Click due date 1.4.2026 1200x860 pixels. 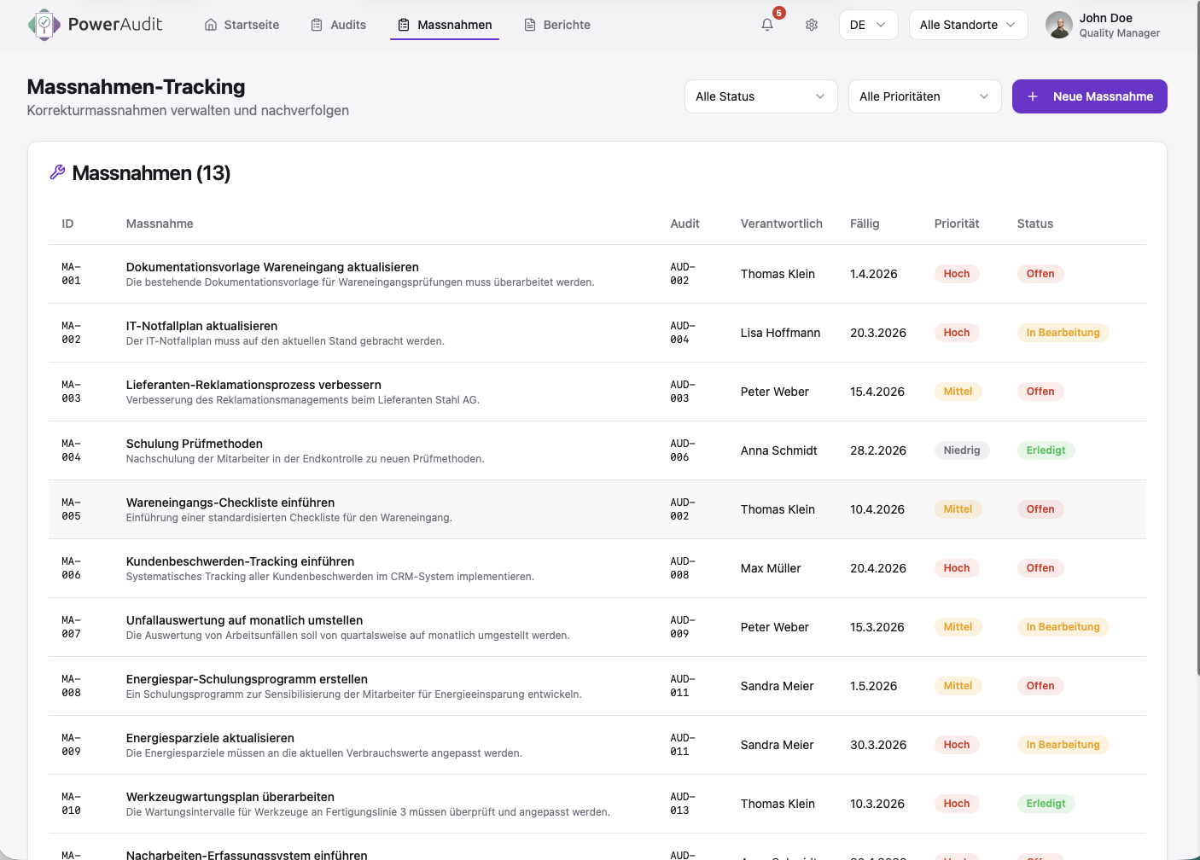(x=873, y=274)
